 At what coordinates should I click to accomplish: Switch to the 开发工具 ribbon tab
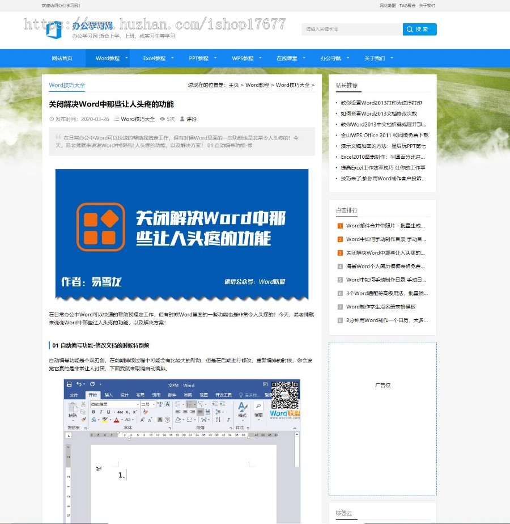point(223,395)
